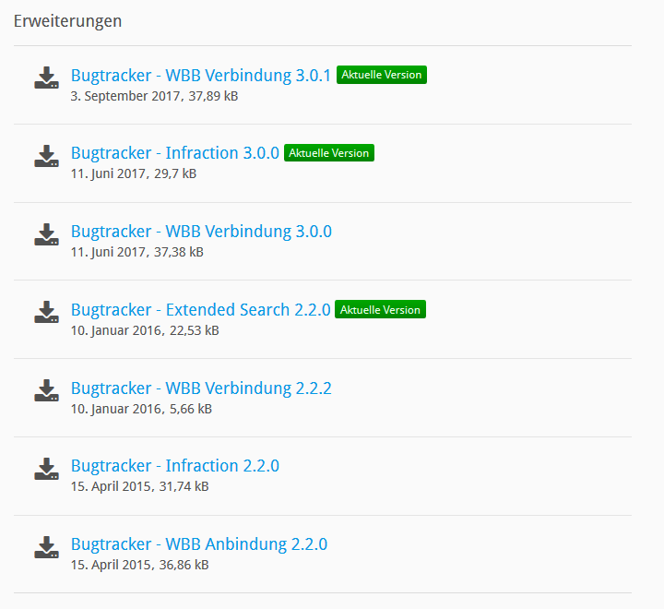This screenshot has width=664, height=609.
Task: Click 'Aktuelle Version' badge beside Extended Search 2.2.0
Action: point(380,310)
